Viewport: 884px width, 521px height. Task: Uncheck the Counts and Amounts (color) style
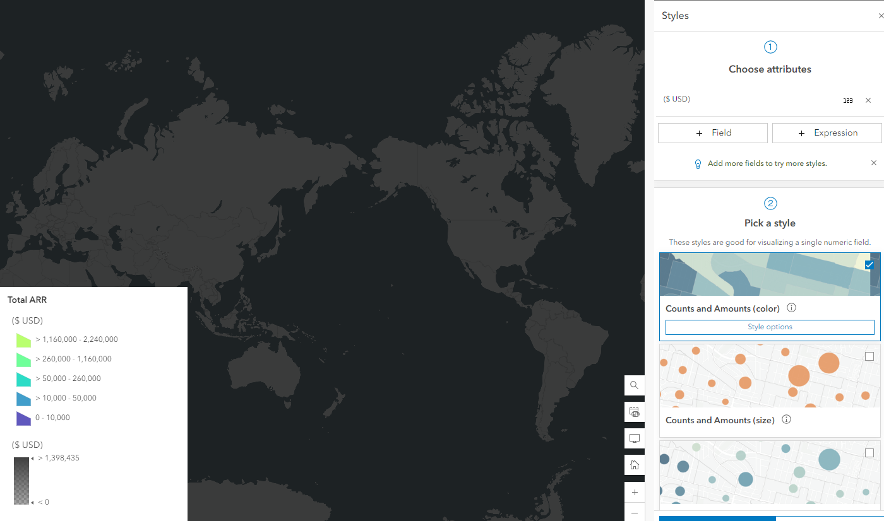pos(869,265)
